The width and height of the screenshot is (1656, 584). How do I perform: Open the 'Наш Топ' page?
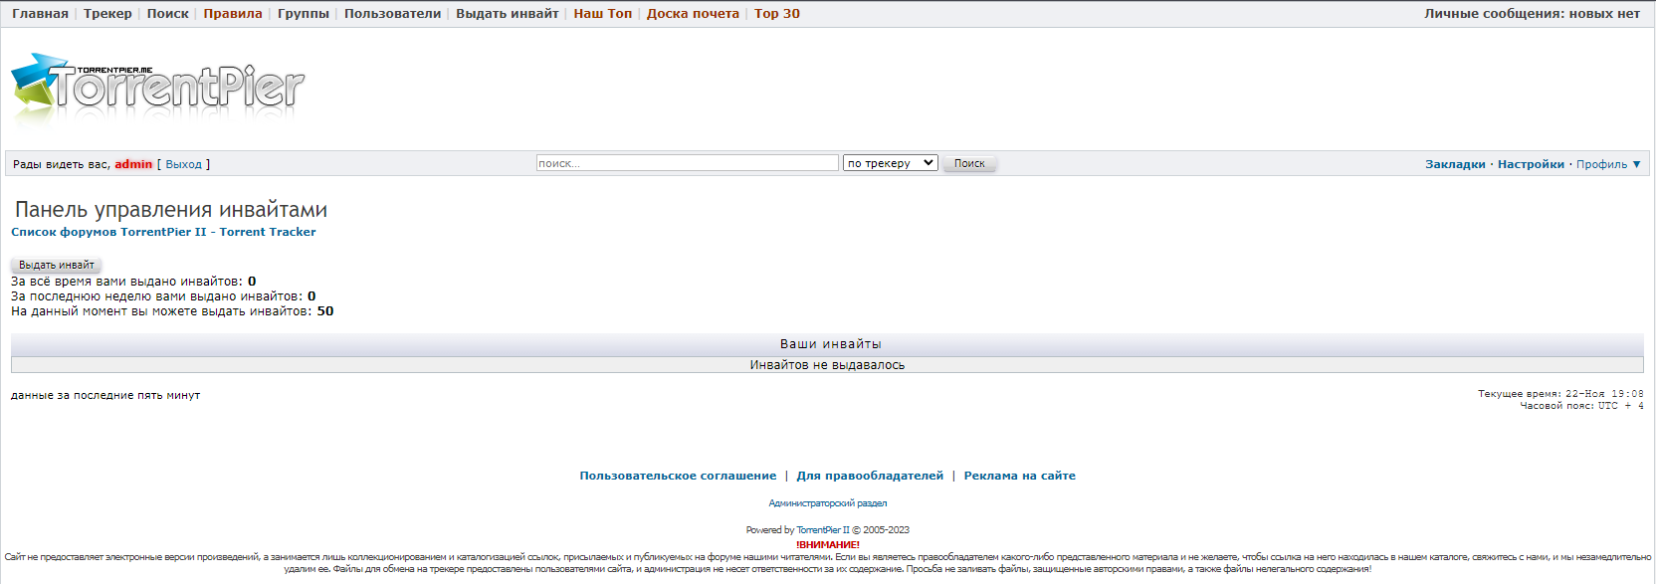(602, 14)
